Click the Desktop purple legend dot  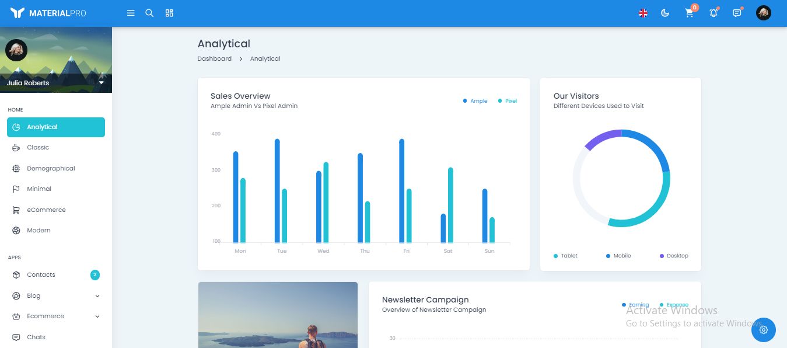click(x=662, y=256)
